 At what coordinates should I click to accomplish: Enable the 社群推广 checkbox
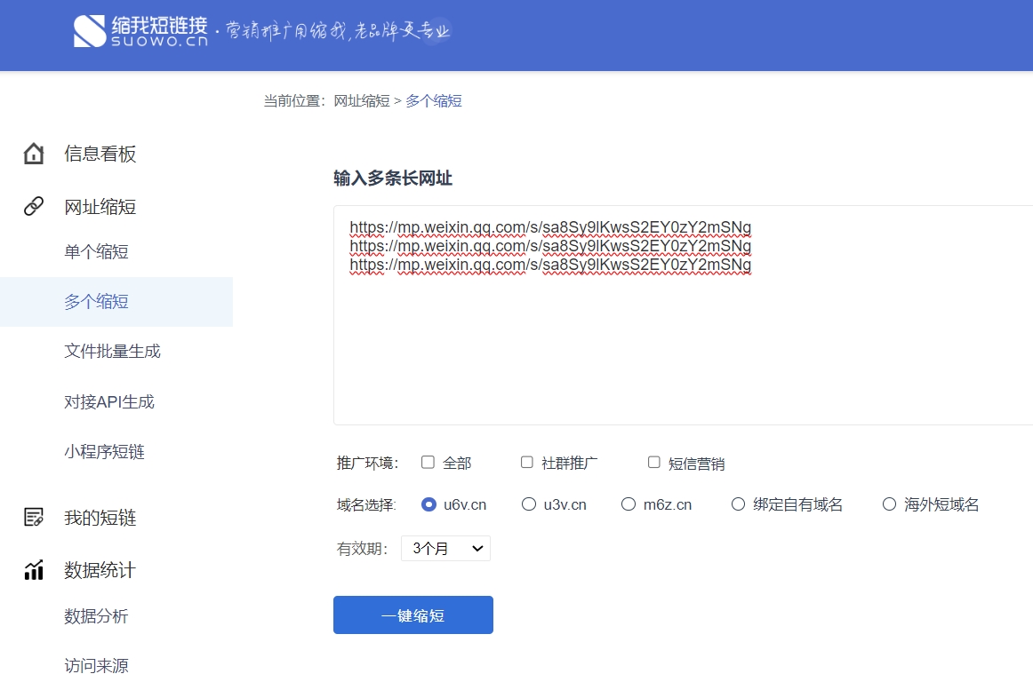[527, 463]
